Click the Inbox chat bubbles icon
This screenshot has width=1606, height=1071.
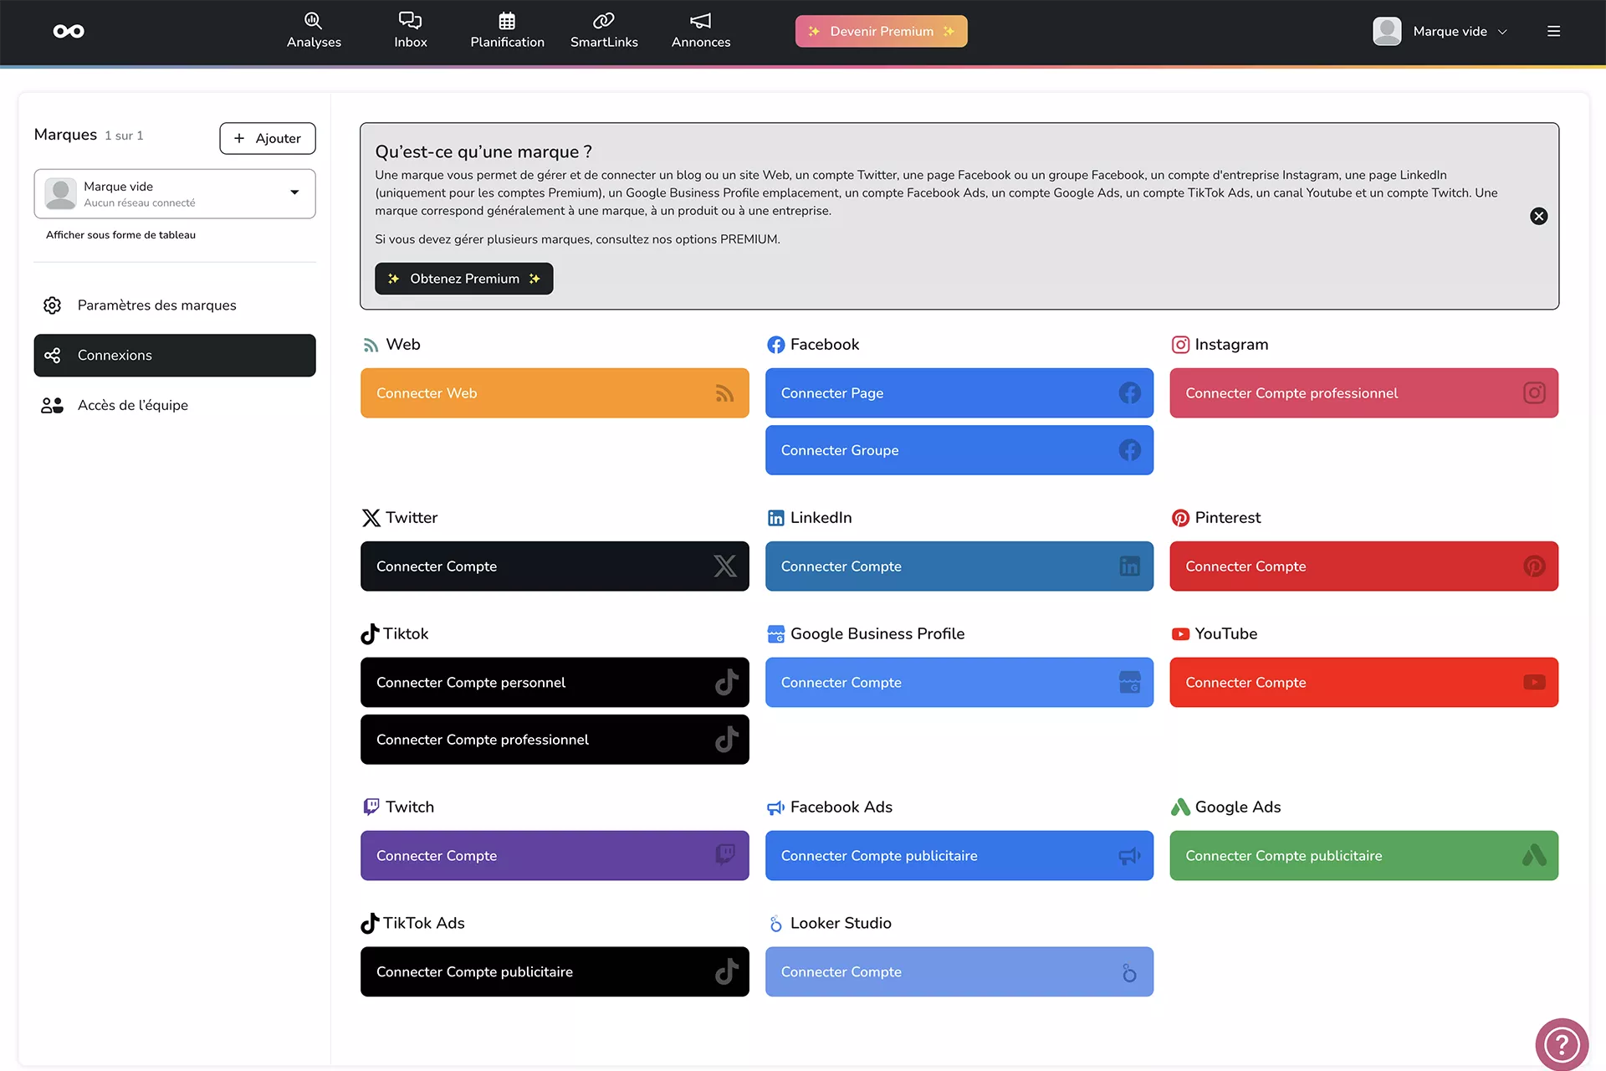click(x=410, y=20)
